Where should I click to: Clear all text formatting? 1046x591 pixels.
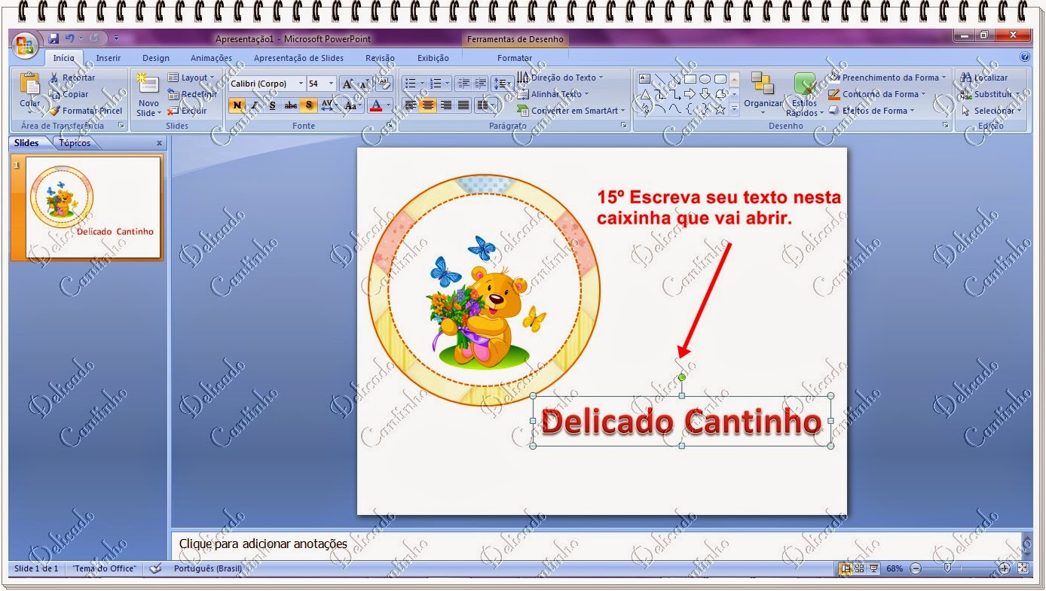click(x=384, y=83)
